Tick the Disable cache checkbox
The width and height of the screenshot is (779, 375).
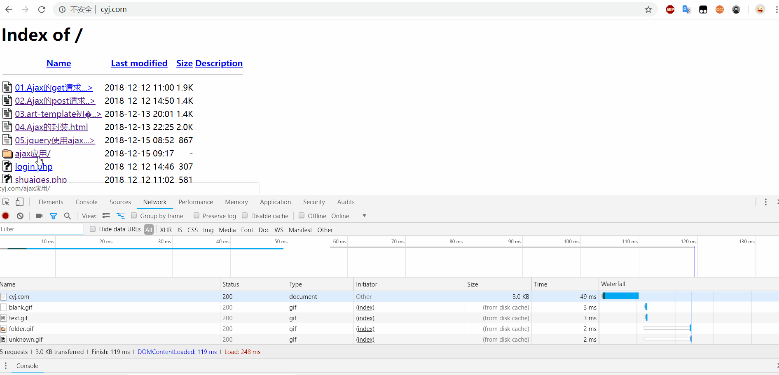[x=245, y=215]
